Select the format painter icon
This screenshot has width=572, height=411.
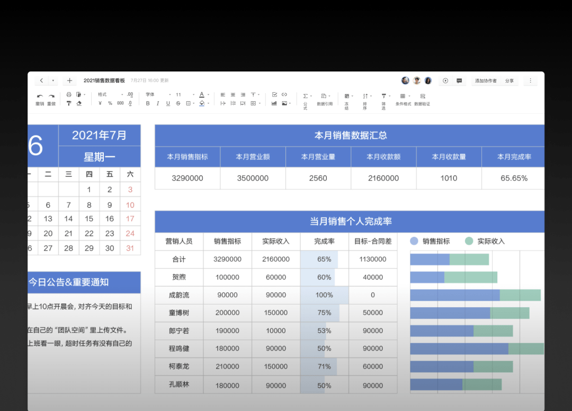[68, 104]
